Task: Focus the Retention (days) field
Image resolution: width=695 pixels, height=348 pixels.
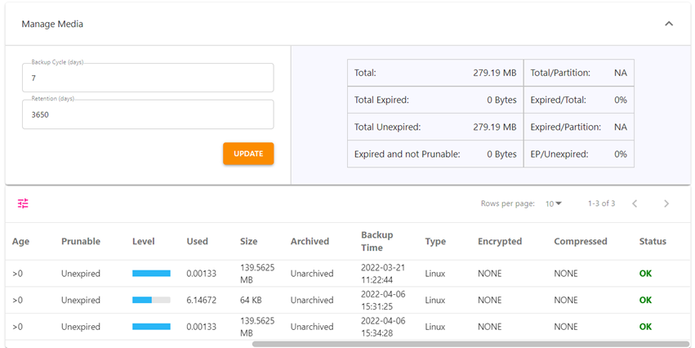Action: click(x=148, y=114)
